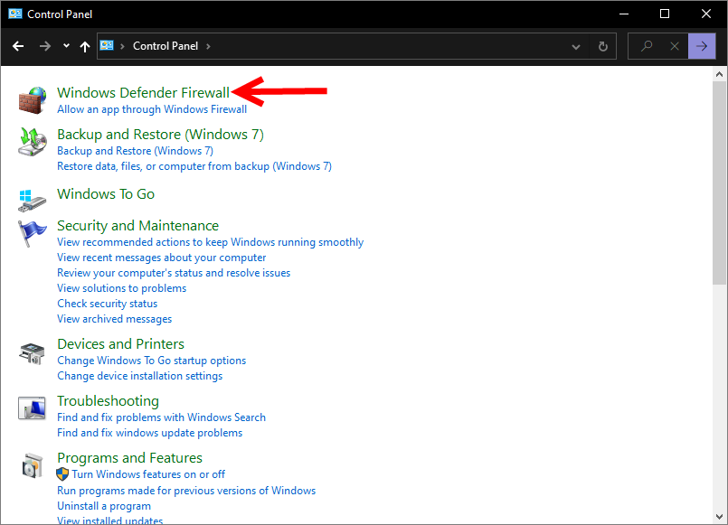Open Find and fix windows update problems
Image resolution: width=728 pixels, height=525 pixels.
[x=149, y=433]
